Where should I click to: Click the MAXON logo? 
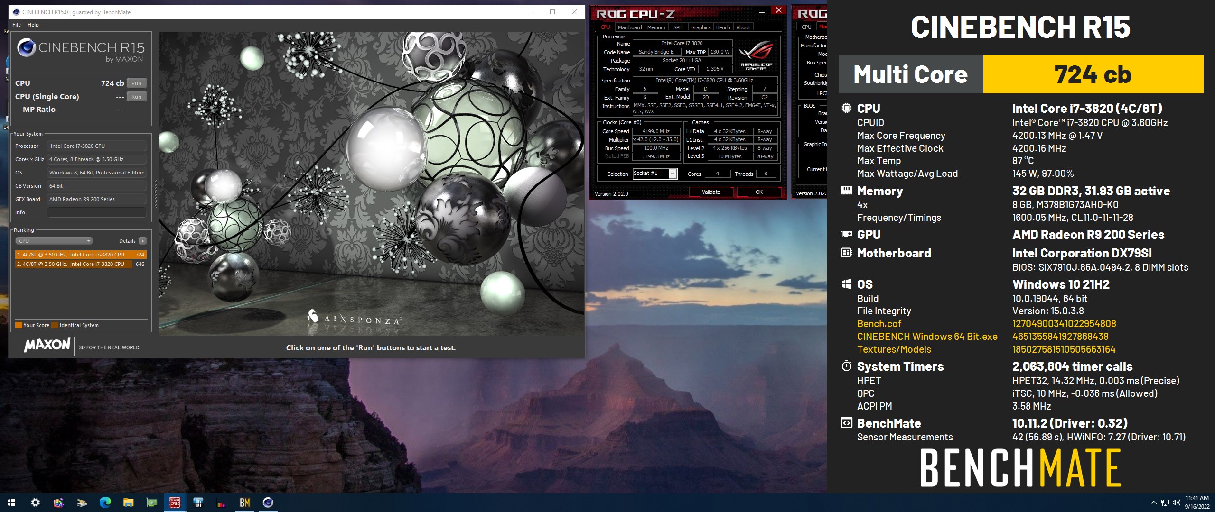point(47,345)
